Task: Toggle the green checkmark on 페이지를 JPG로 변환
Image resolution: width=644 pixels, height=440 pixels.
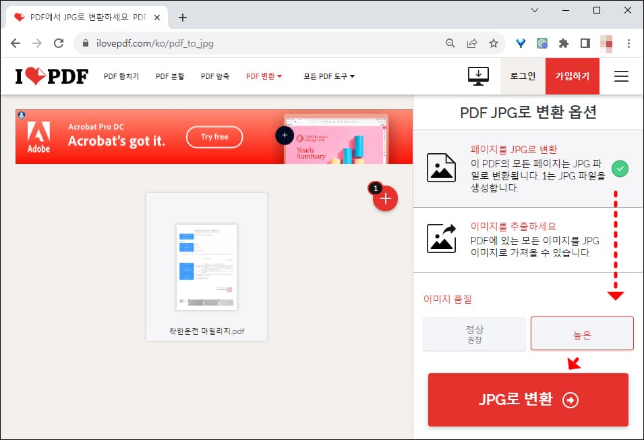Action: 620,169
